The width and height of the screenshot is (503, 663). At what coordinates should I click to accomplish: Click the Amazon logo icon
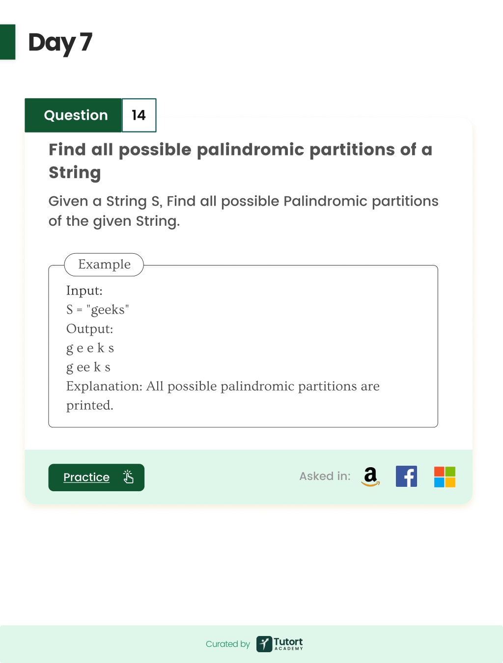(370, 477)
